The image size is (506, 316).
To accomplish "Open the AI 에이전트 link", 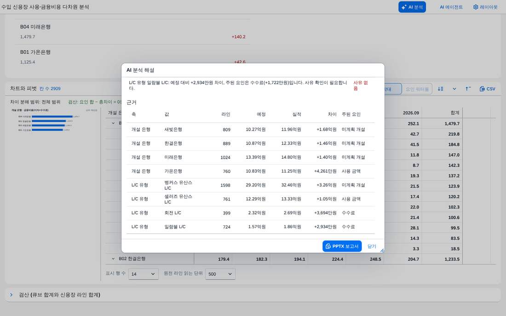I will tap(451, 7).
